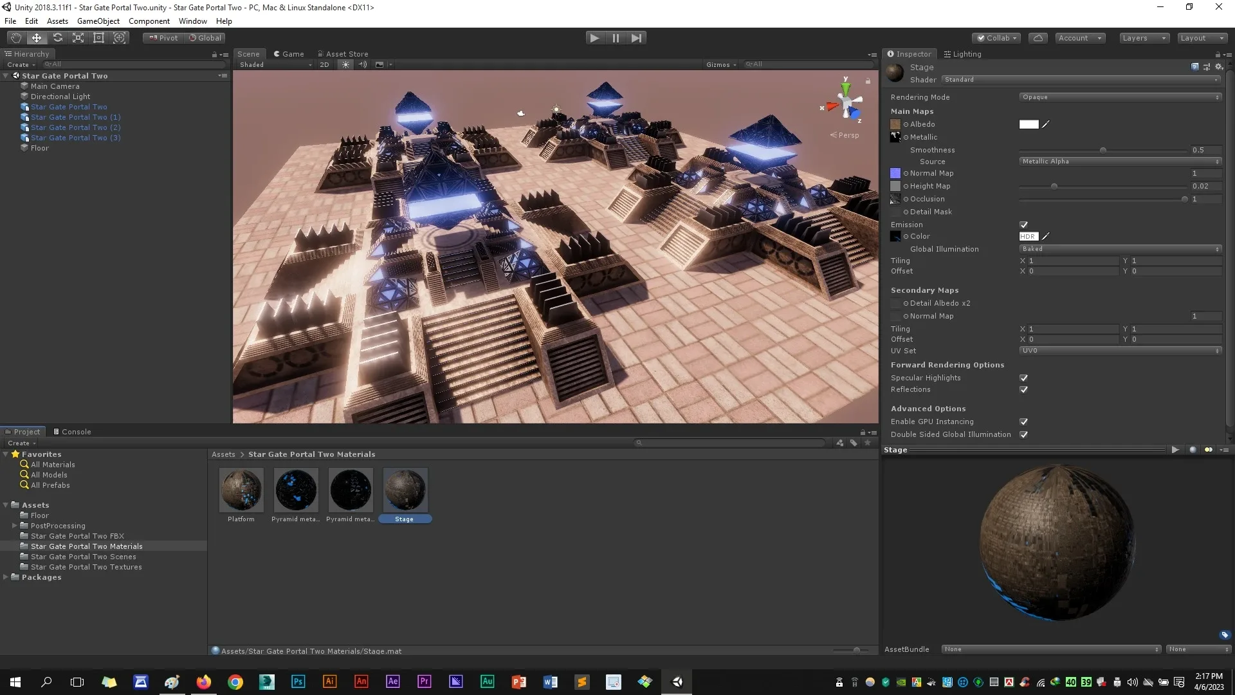Screen dimensions: 1235x695
Task: Toggle scene audio icon in Scene view
Action: (363, 64)
